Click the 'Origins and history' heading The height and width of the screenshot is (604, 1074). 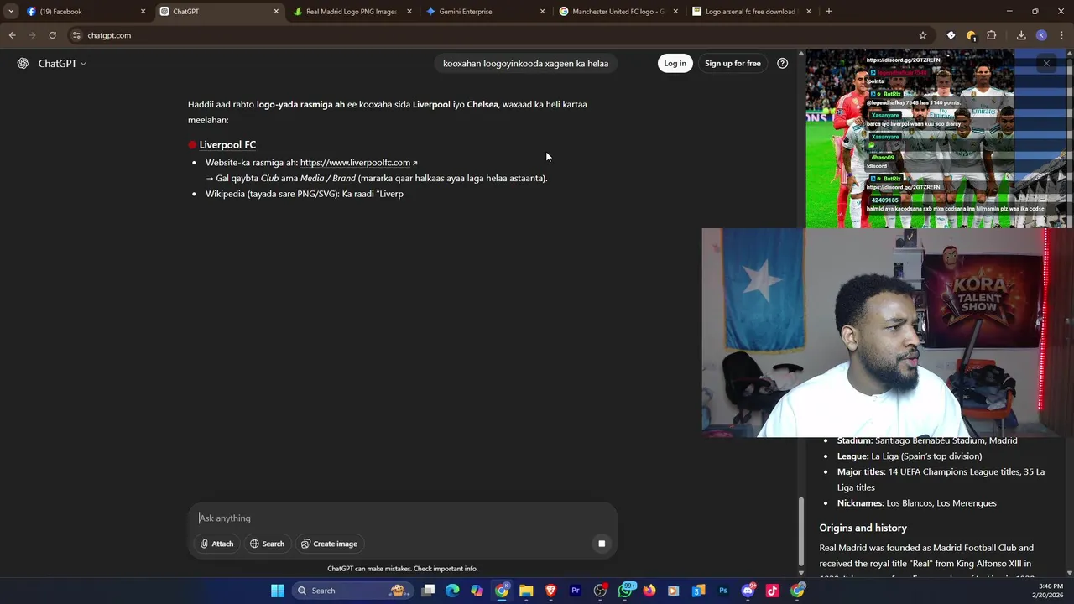pyautogui.click(x=863, y=528)
